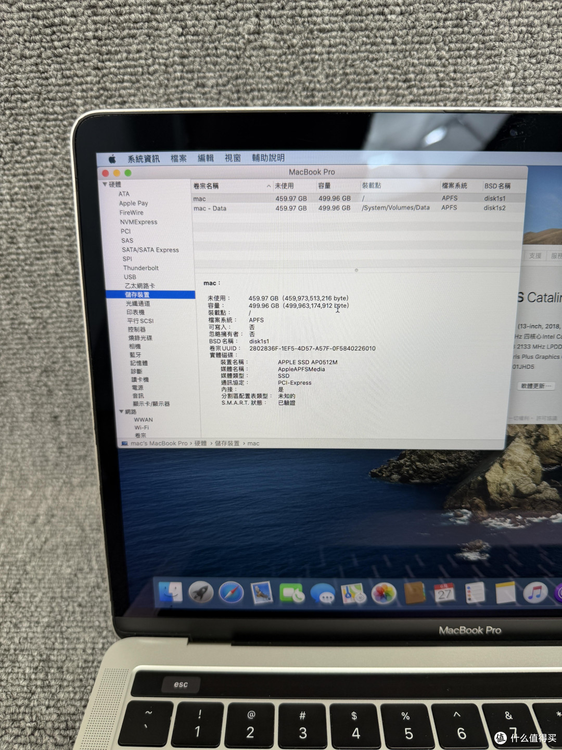
Task: Select 記憶體 in sidebar
Action: [x=139, y=363]
